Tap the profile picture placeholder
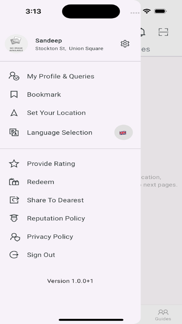The width and height of the screenshot is (182, 324). coord(16,44)
